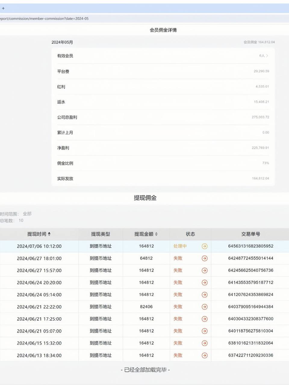The height and width of the screenshot is (385, 289).
Task: Click withdrawal amount 82406
Action: (x=146, y=306)
